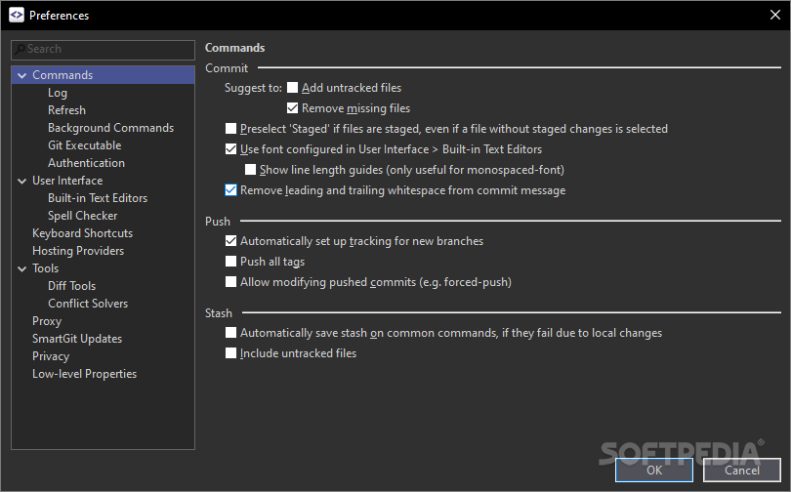This screenshot has height=492, width=791.
Task: Select the User Interface category
Action: pos(67,181)
